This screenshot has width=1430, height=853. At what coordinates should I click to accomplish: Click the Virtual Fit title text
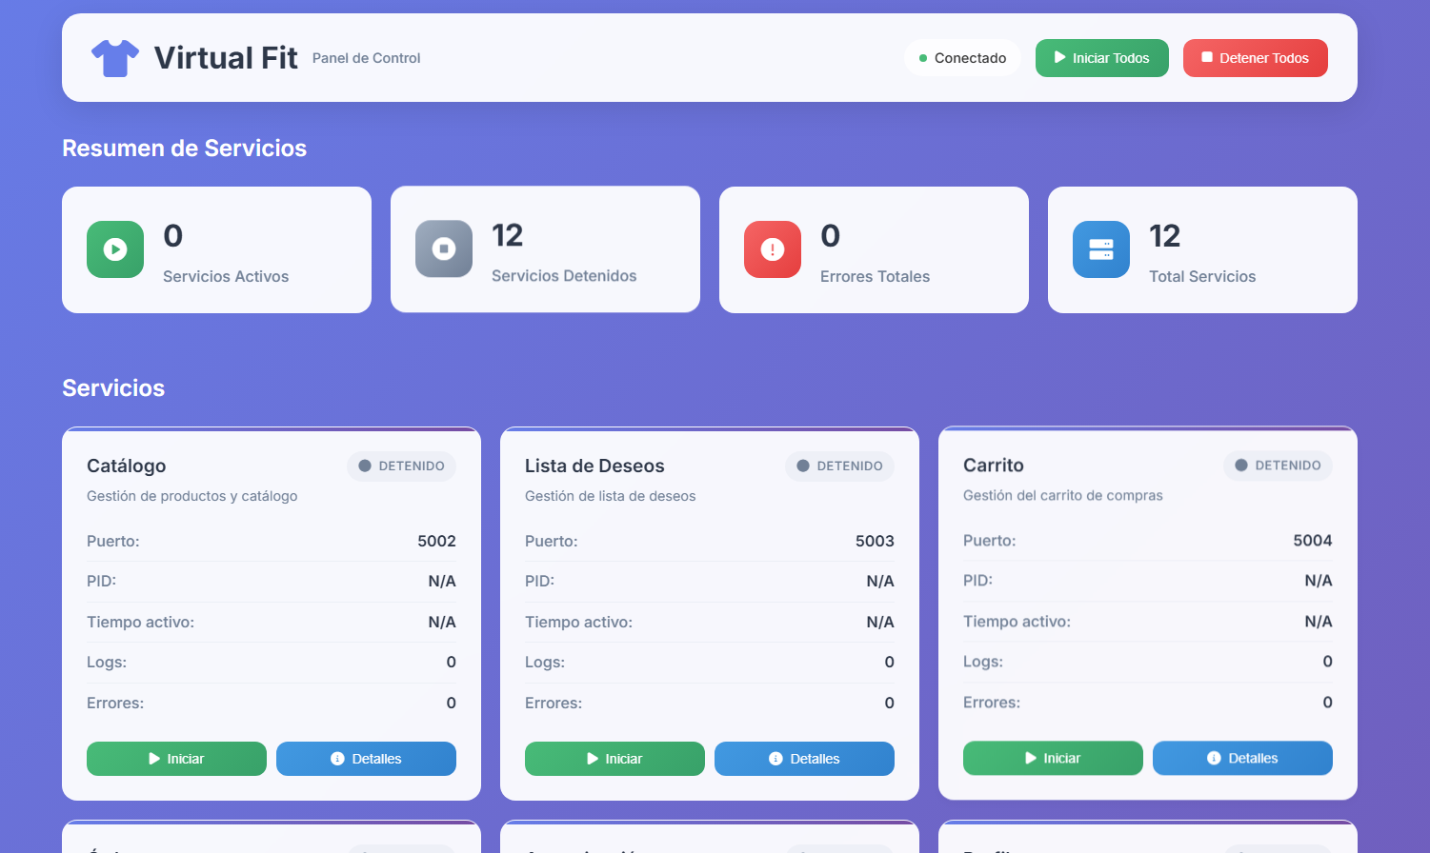point(226,58)
